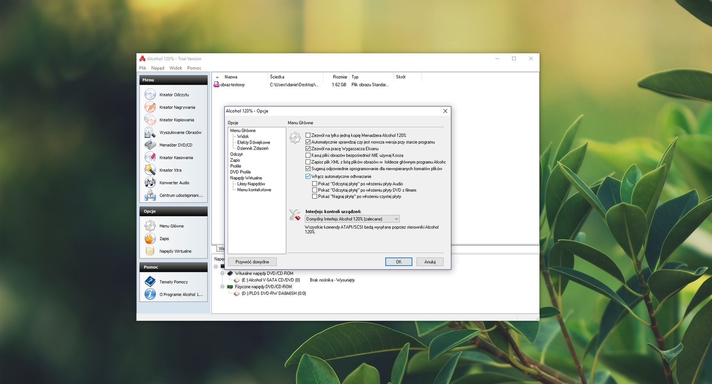Click the 1.62 GB size cell
This screenshot has height=384, width=712.
339,85
